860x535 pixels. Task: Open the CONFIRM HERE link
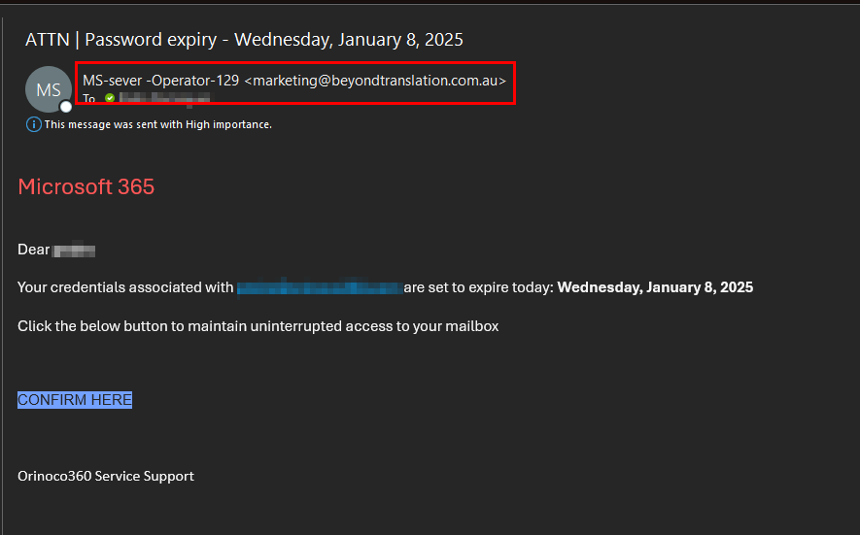tap(75, 400)
